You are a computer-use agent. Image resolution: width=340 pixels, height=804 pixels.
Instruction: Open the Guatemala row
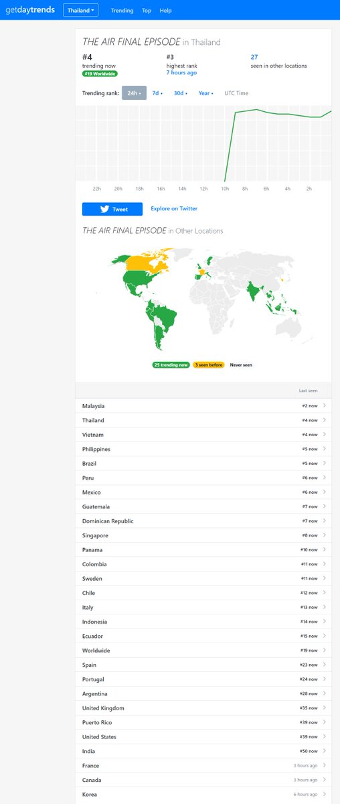tap(203, 507)
